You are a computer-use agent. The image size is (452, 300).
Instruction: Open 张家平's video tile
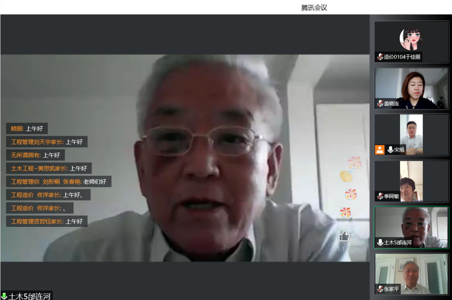[x=411, y=274]
